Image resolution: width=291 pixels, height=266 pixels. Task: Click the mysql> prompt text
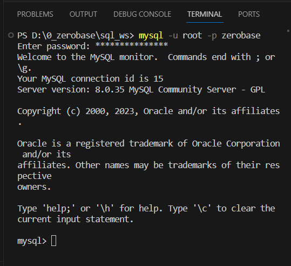point(32,241)
